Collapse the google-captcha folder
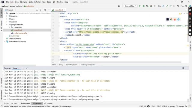 coord(7,25)
